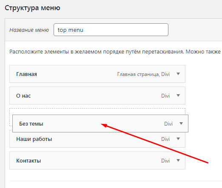Click the menu name field containing top menu
Image resolution: width=222 pixels, height=188 pixels.
click(x=111, y=30)
